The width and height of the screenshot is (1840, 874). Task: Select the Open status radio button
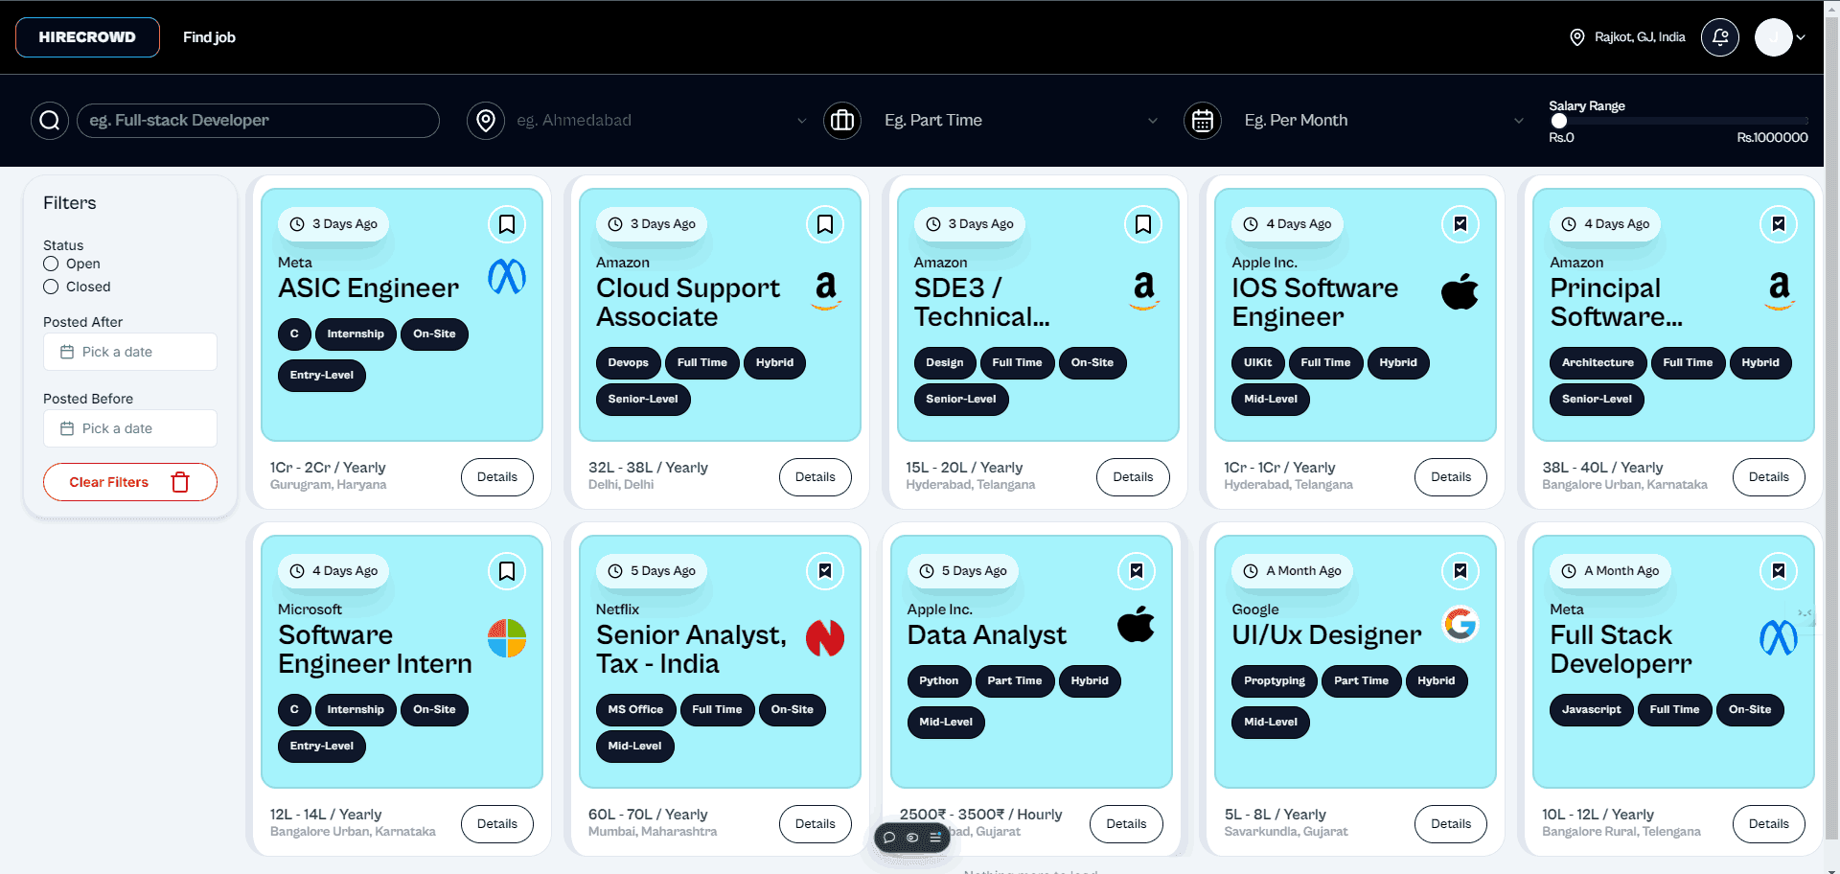(51, 264)
